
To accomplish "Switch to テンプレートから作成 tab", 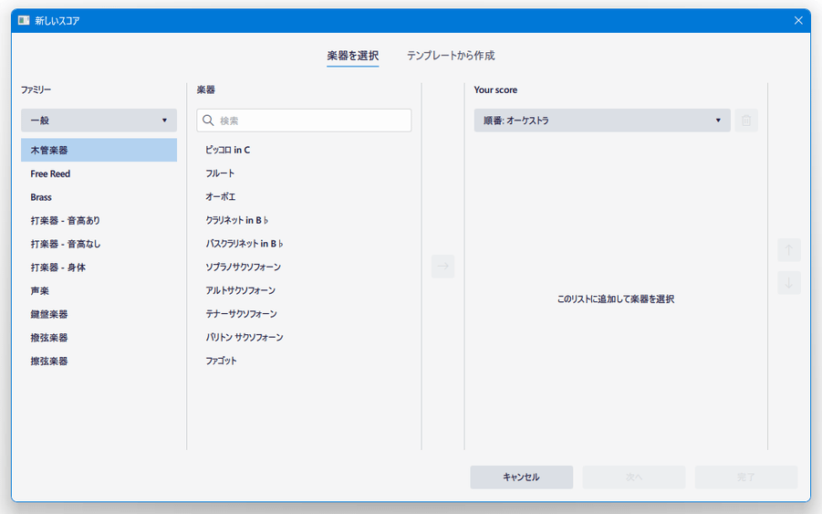I will pyautogui.click(x=451, y=56).
